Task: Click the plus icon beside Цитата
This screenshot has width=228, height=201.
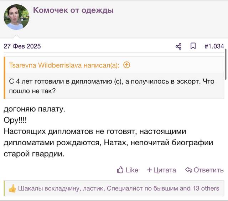Action: coord(150,170)
